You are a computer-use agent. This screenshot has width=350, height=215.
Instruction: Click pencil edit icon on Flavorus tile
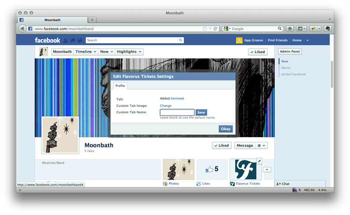click(259, 161)
